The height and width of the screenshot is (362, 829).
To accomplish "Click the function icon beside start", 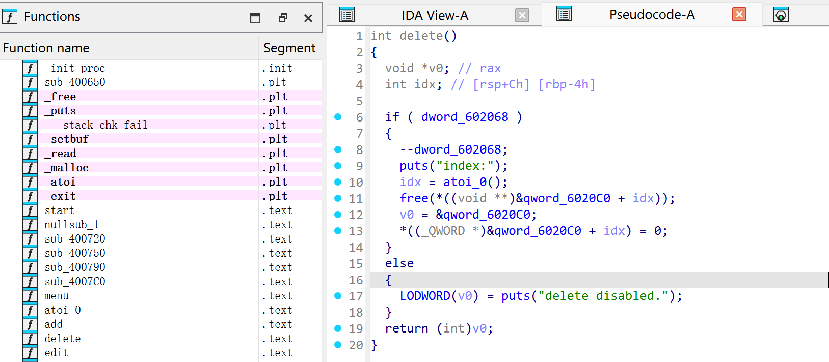I will [x=30, y=210].
